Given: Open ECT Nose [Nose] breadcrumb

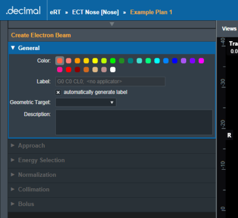Looking at the screenshot, I should tap(95, 12).
